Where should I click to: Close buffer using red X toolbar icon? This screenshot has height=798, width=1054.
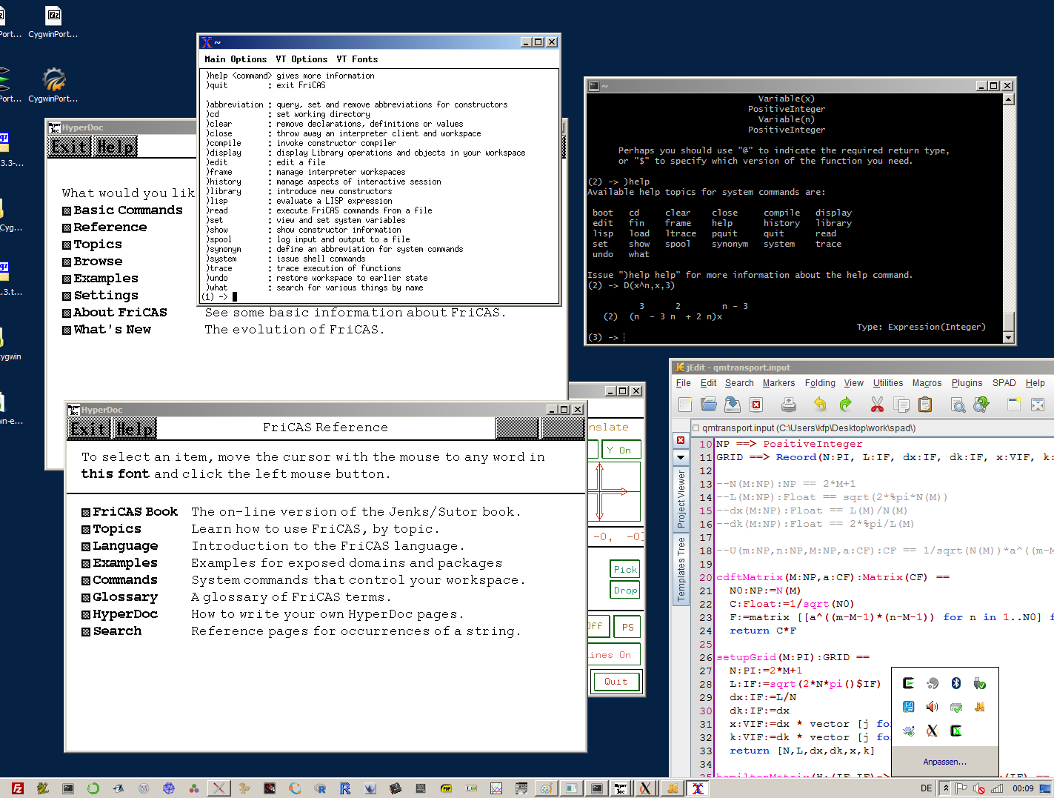756,405
